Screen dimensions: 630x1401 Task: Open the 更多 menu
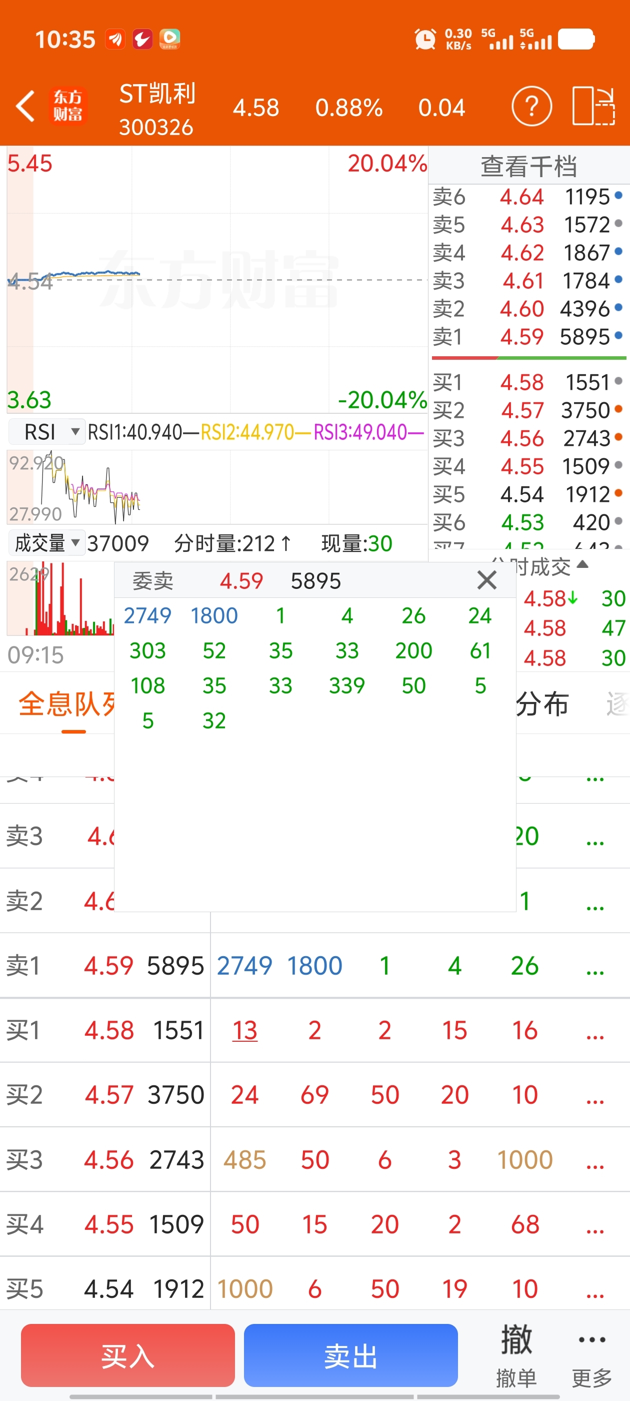tap(592, 1355)
